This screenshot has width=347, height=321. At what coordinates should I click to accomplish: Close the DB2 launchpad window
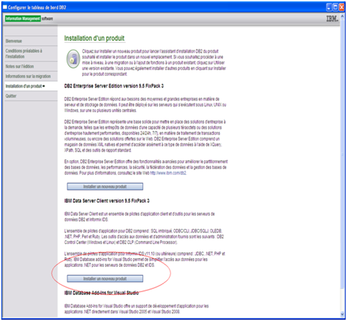(342, 7)
